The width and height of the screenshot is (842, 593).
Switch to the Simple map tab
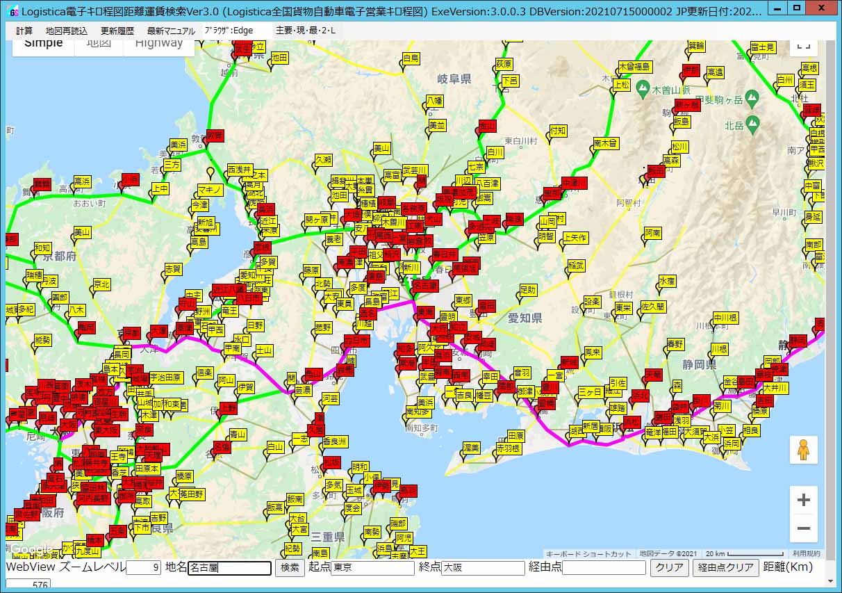[x=44, y=44]
